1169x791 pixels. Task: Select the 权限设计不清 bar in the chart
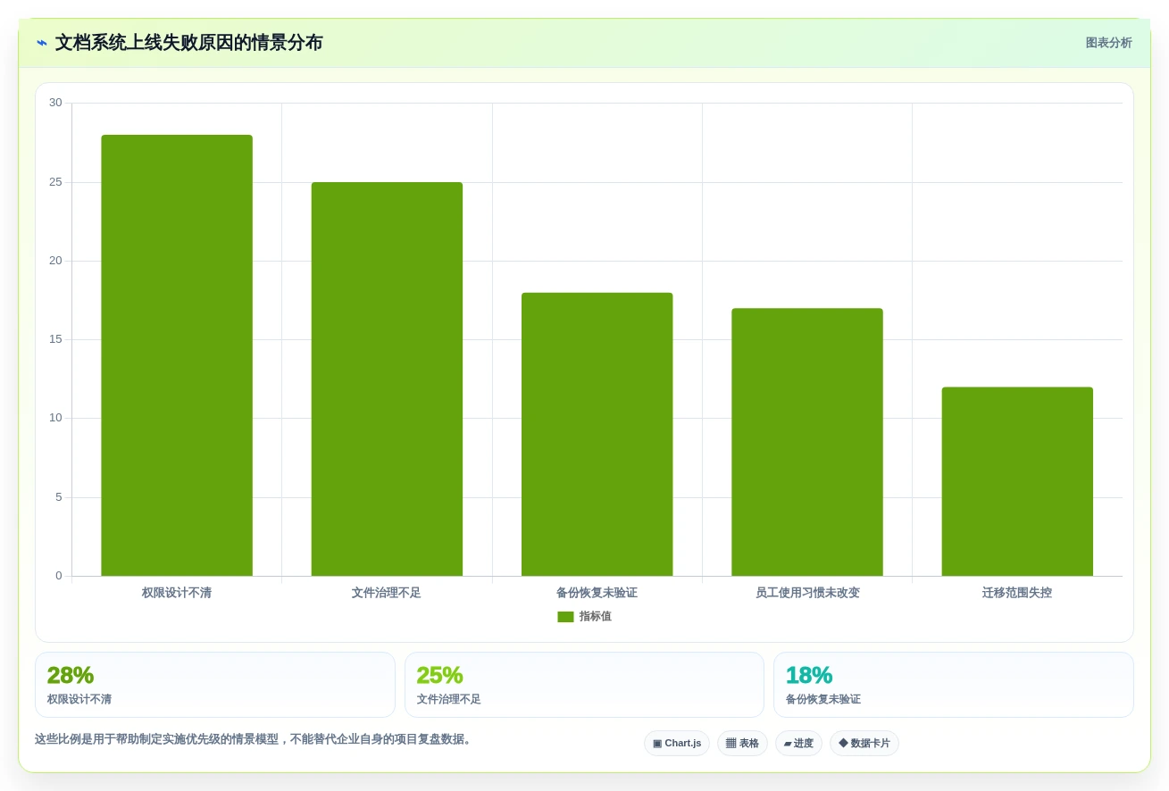click(x=177, y=355)
